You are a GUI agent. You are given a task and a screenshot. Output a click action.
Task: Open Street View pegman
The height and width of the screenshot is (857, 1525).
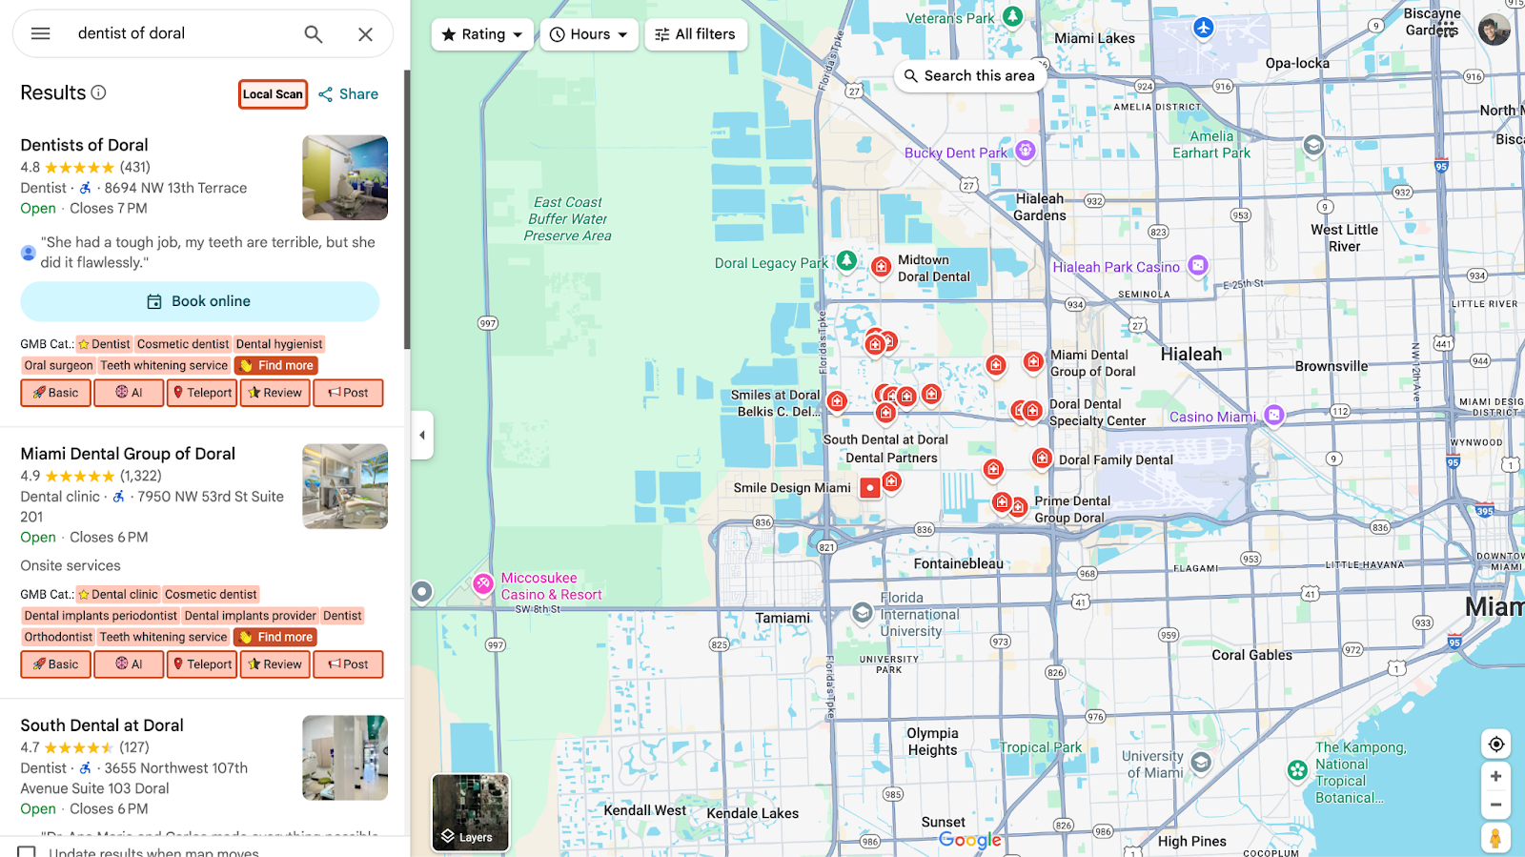click(x=1495, y=838)
